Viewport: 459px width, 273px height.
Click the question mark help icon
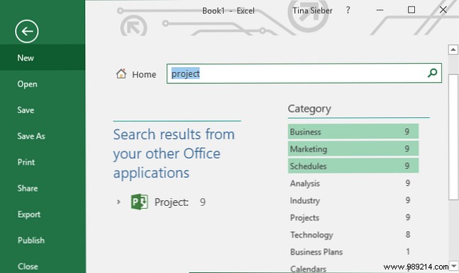(x=348, y=11)
